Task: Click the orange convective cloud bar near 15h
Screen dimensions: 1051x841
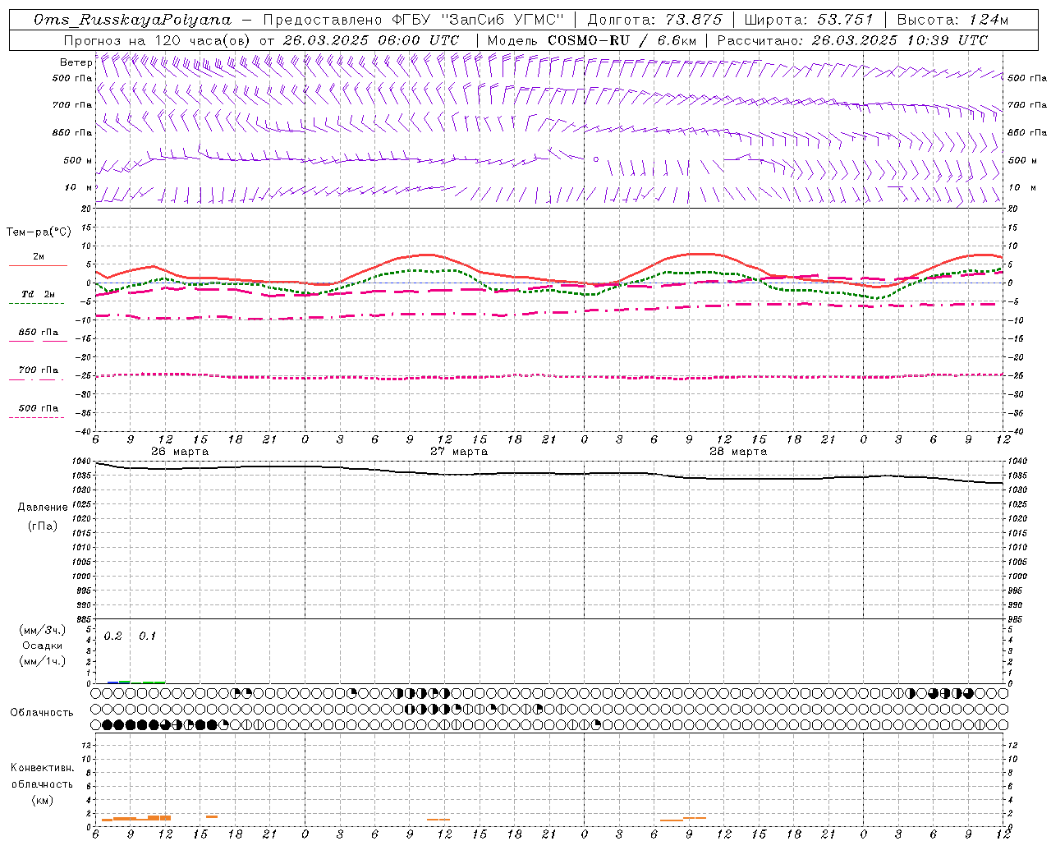Action: pyautogui.click(x=212, y=816)
